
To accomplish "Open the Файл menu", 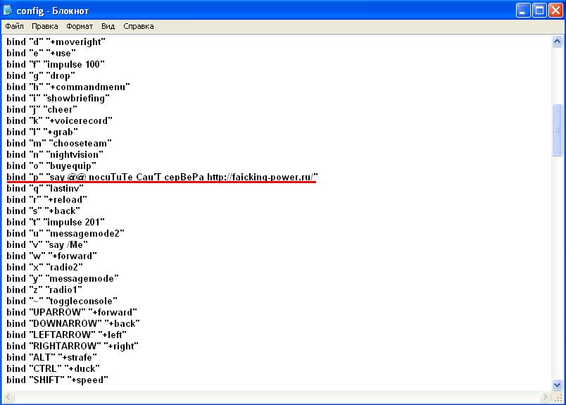I will 14,26.
